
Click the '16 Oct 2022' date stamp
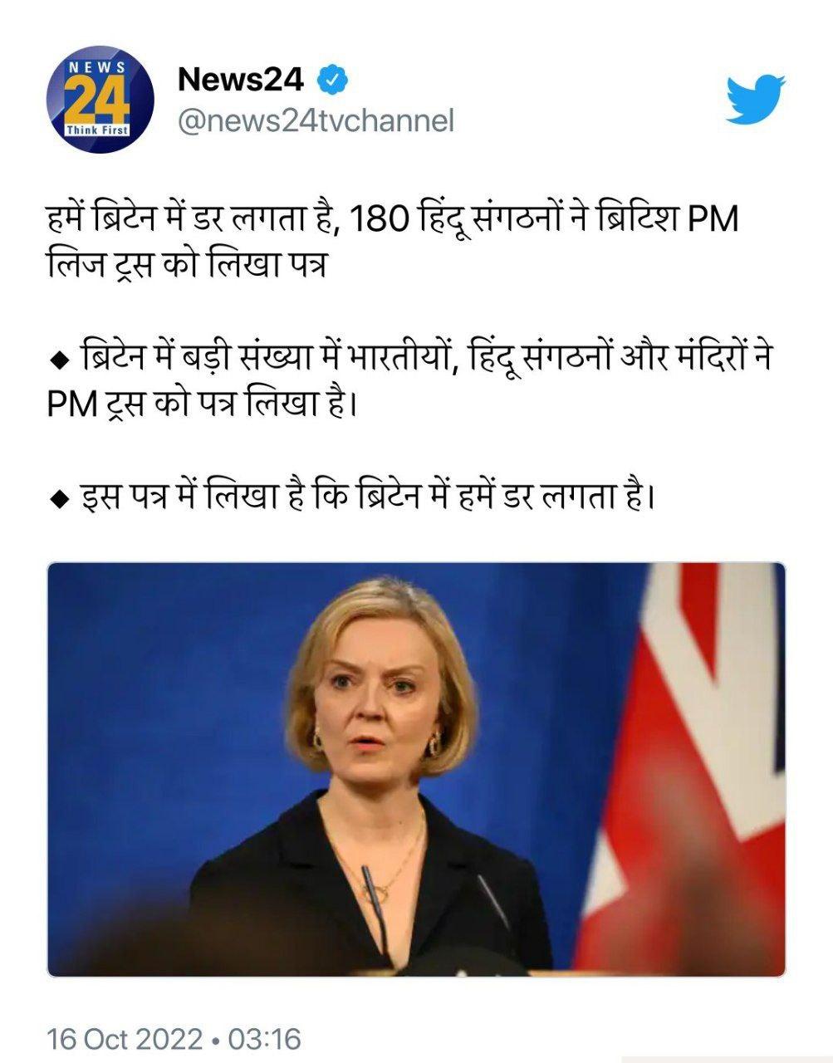click(125, 1038)
